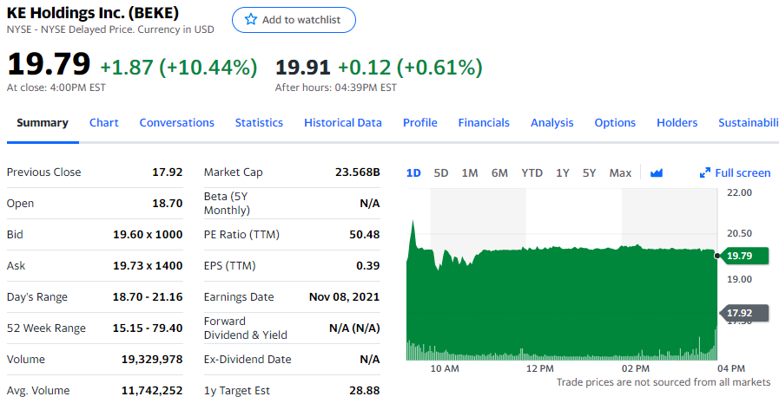Image resolution: width=779 pixels, height=403 pixels.
Task: Click the 17.92 previous close chart marker
Action: tap(743, 313)
